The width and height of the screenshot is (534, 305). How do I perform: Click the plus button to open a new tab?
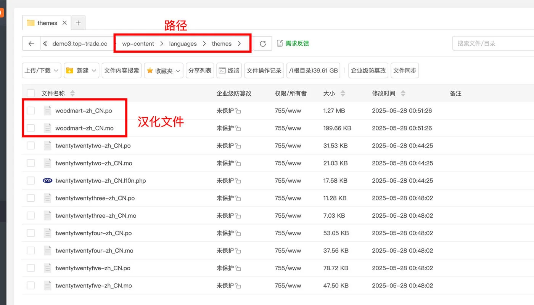point(78,23)
